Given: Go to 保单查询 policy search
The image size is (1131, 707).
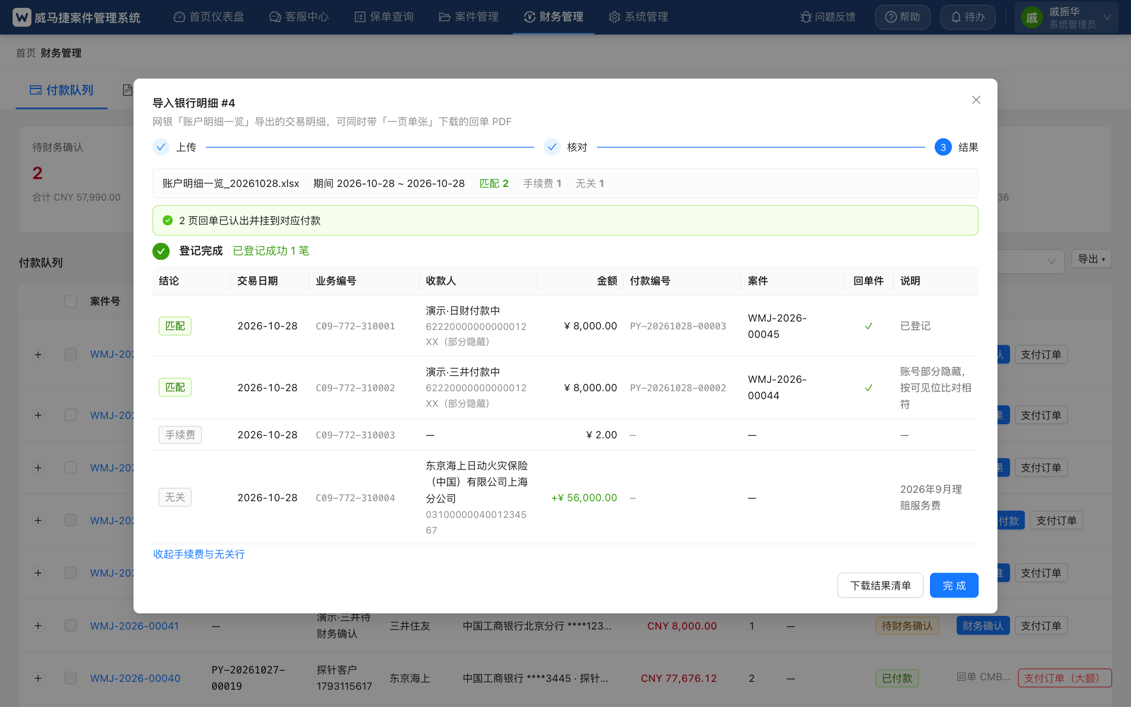Looking at the screenshot, I should tap(384, 17).
